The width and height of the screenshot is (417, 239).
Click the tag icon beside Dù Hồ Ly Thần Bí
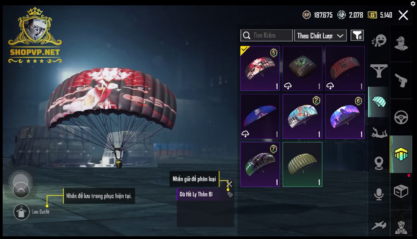coord(230,195)
